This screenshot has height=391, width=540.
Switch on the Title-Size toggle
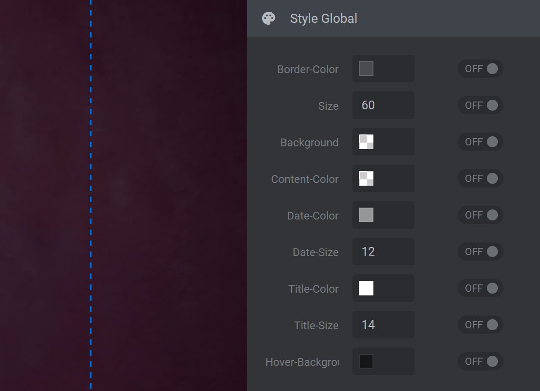click(x=481, y=325)
